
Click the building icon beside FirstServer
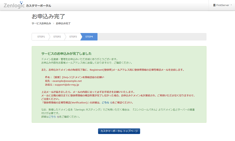(214, 5)
